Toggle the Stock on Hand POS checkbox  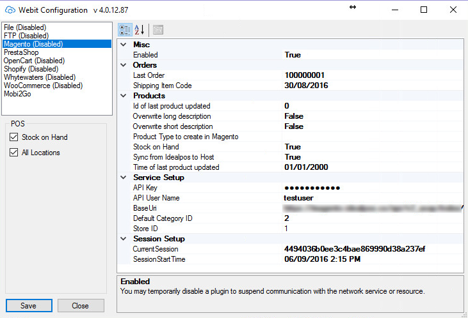(x=13, y=137)
